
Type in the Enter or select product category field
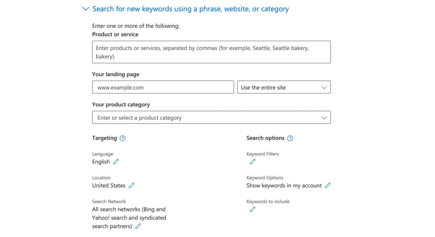pyautogui.click(x=201, y=118)
